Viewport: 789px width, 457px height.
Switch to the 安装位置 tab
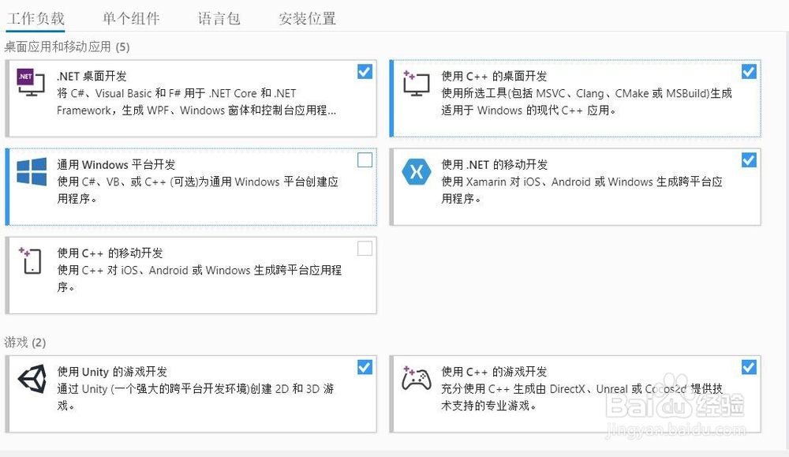[x=307, y=19]
